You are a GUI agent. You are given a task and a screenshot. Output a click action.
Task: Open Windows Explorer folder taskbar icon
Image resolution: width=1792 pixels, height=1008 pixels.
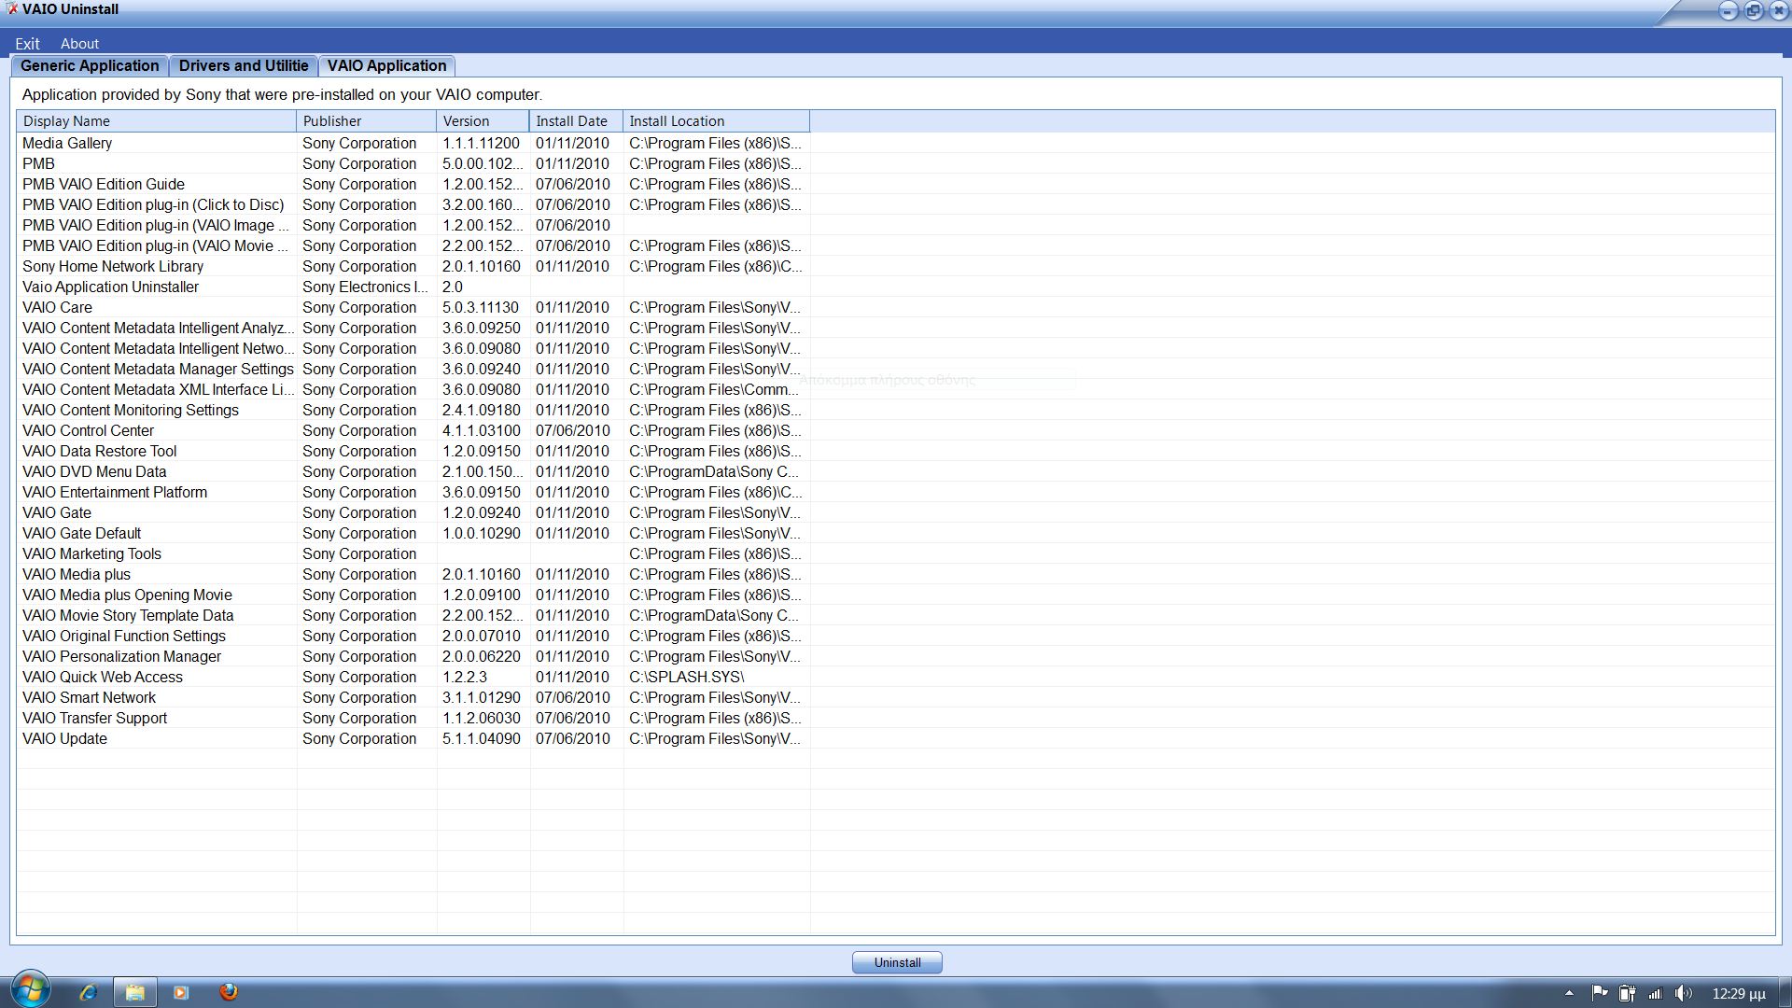tap(135, 992)
